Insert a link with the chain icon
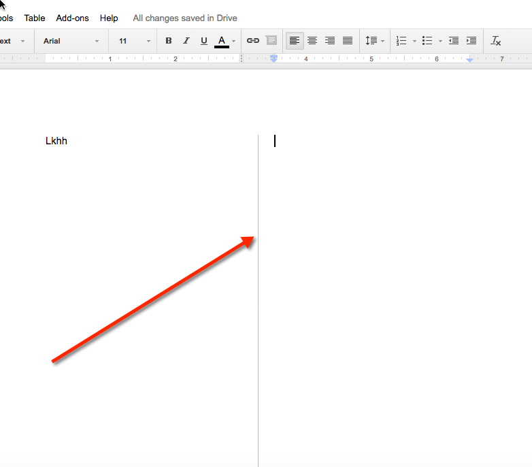The height and width of the screenshot is (467, 532). point(253,41)
